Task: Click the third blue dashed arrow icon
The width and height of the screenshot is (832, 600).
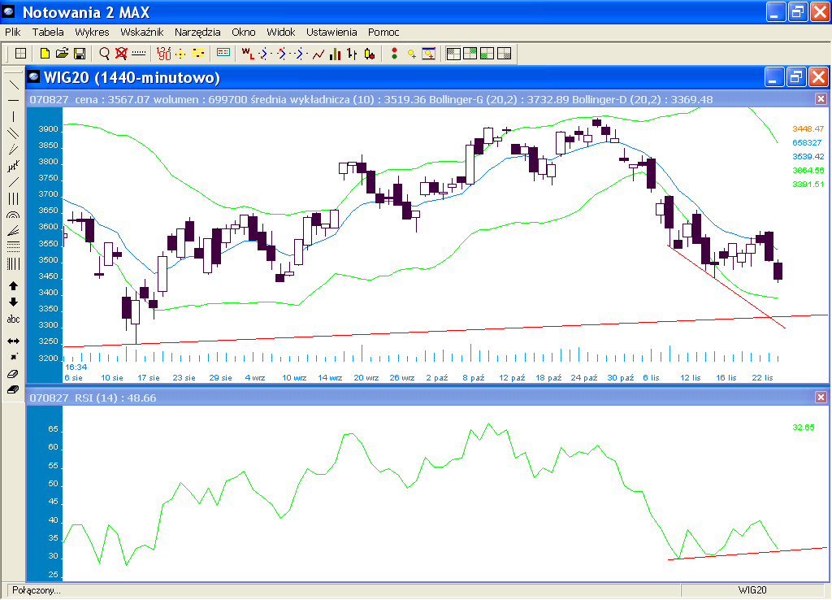Action: coord(301,54)
